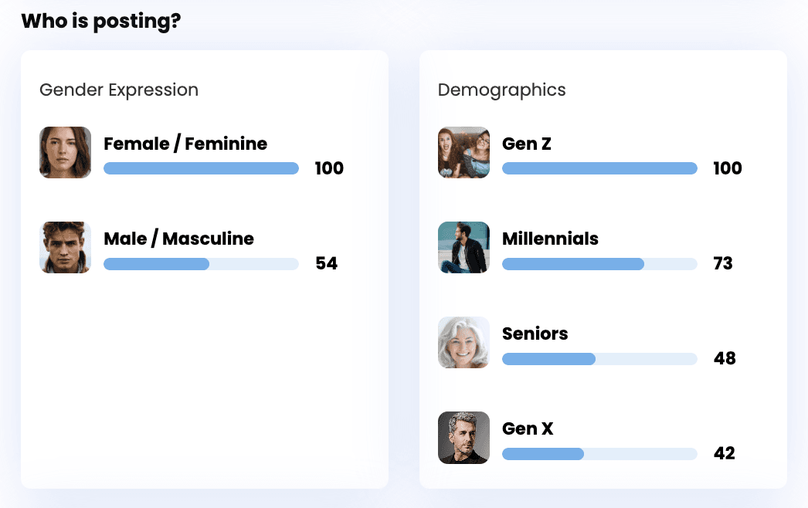Open the Millennials photo thumbnail
808x508 pixels.
pyautogui.click(x=463, y=248)
